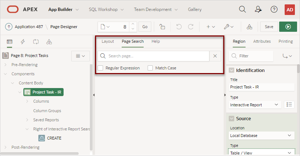The image size is (300, 156).
Task: Open Page Shared Components tab icon
Action: click(49, 42)
